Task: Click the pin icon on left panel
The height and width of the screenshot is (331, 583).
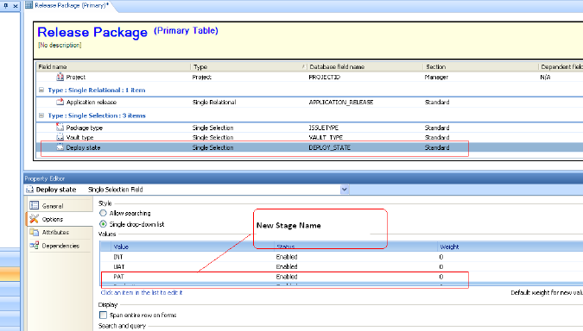Action: 5,5
